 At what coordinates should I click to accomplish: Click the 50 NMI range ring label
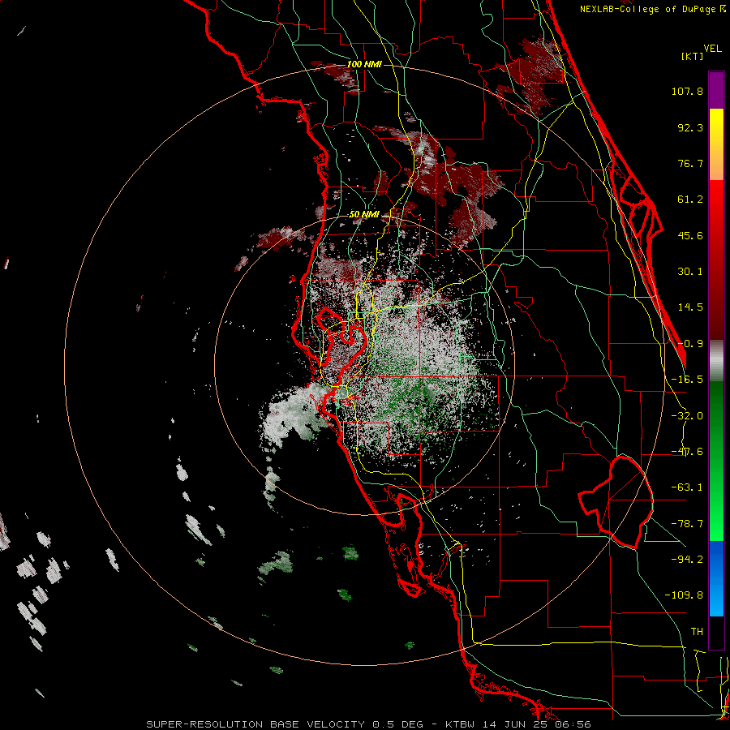364,215
